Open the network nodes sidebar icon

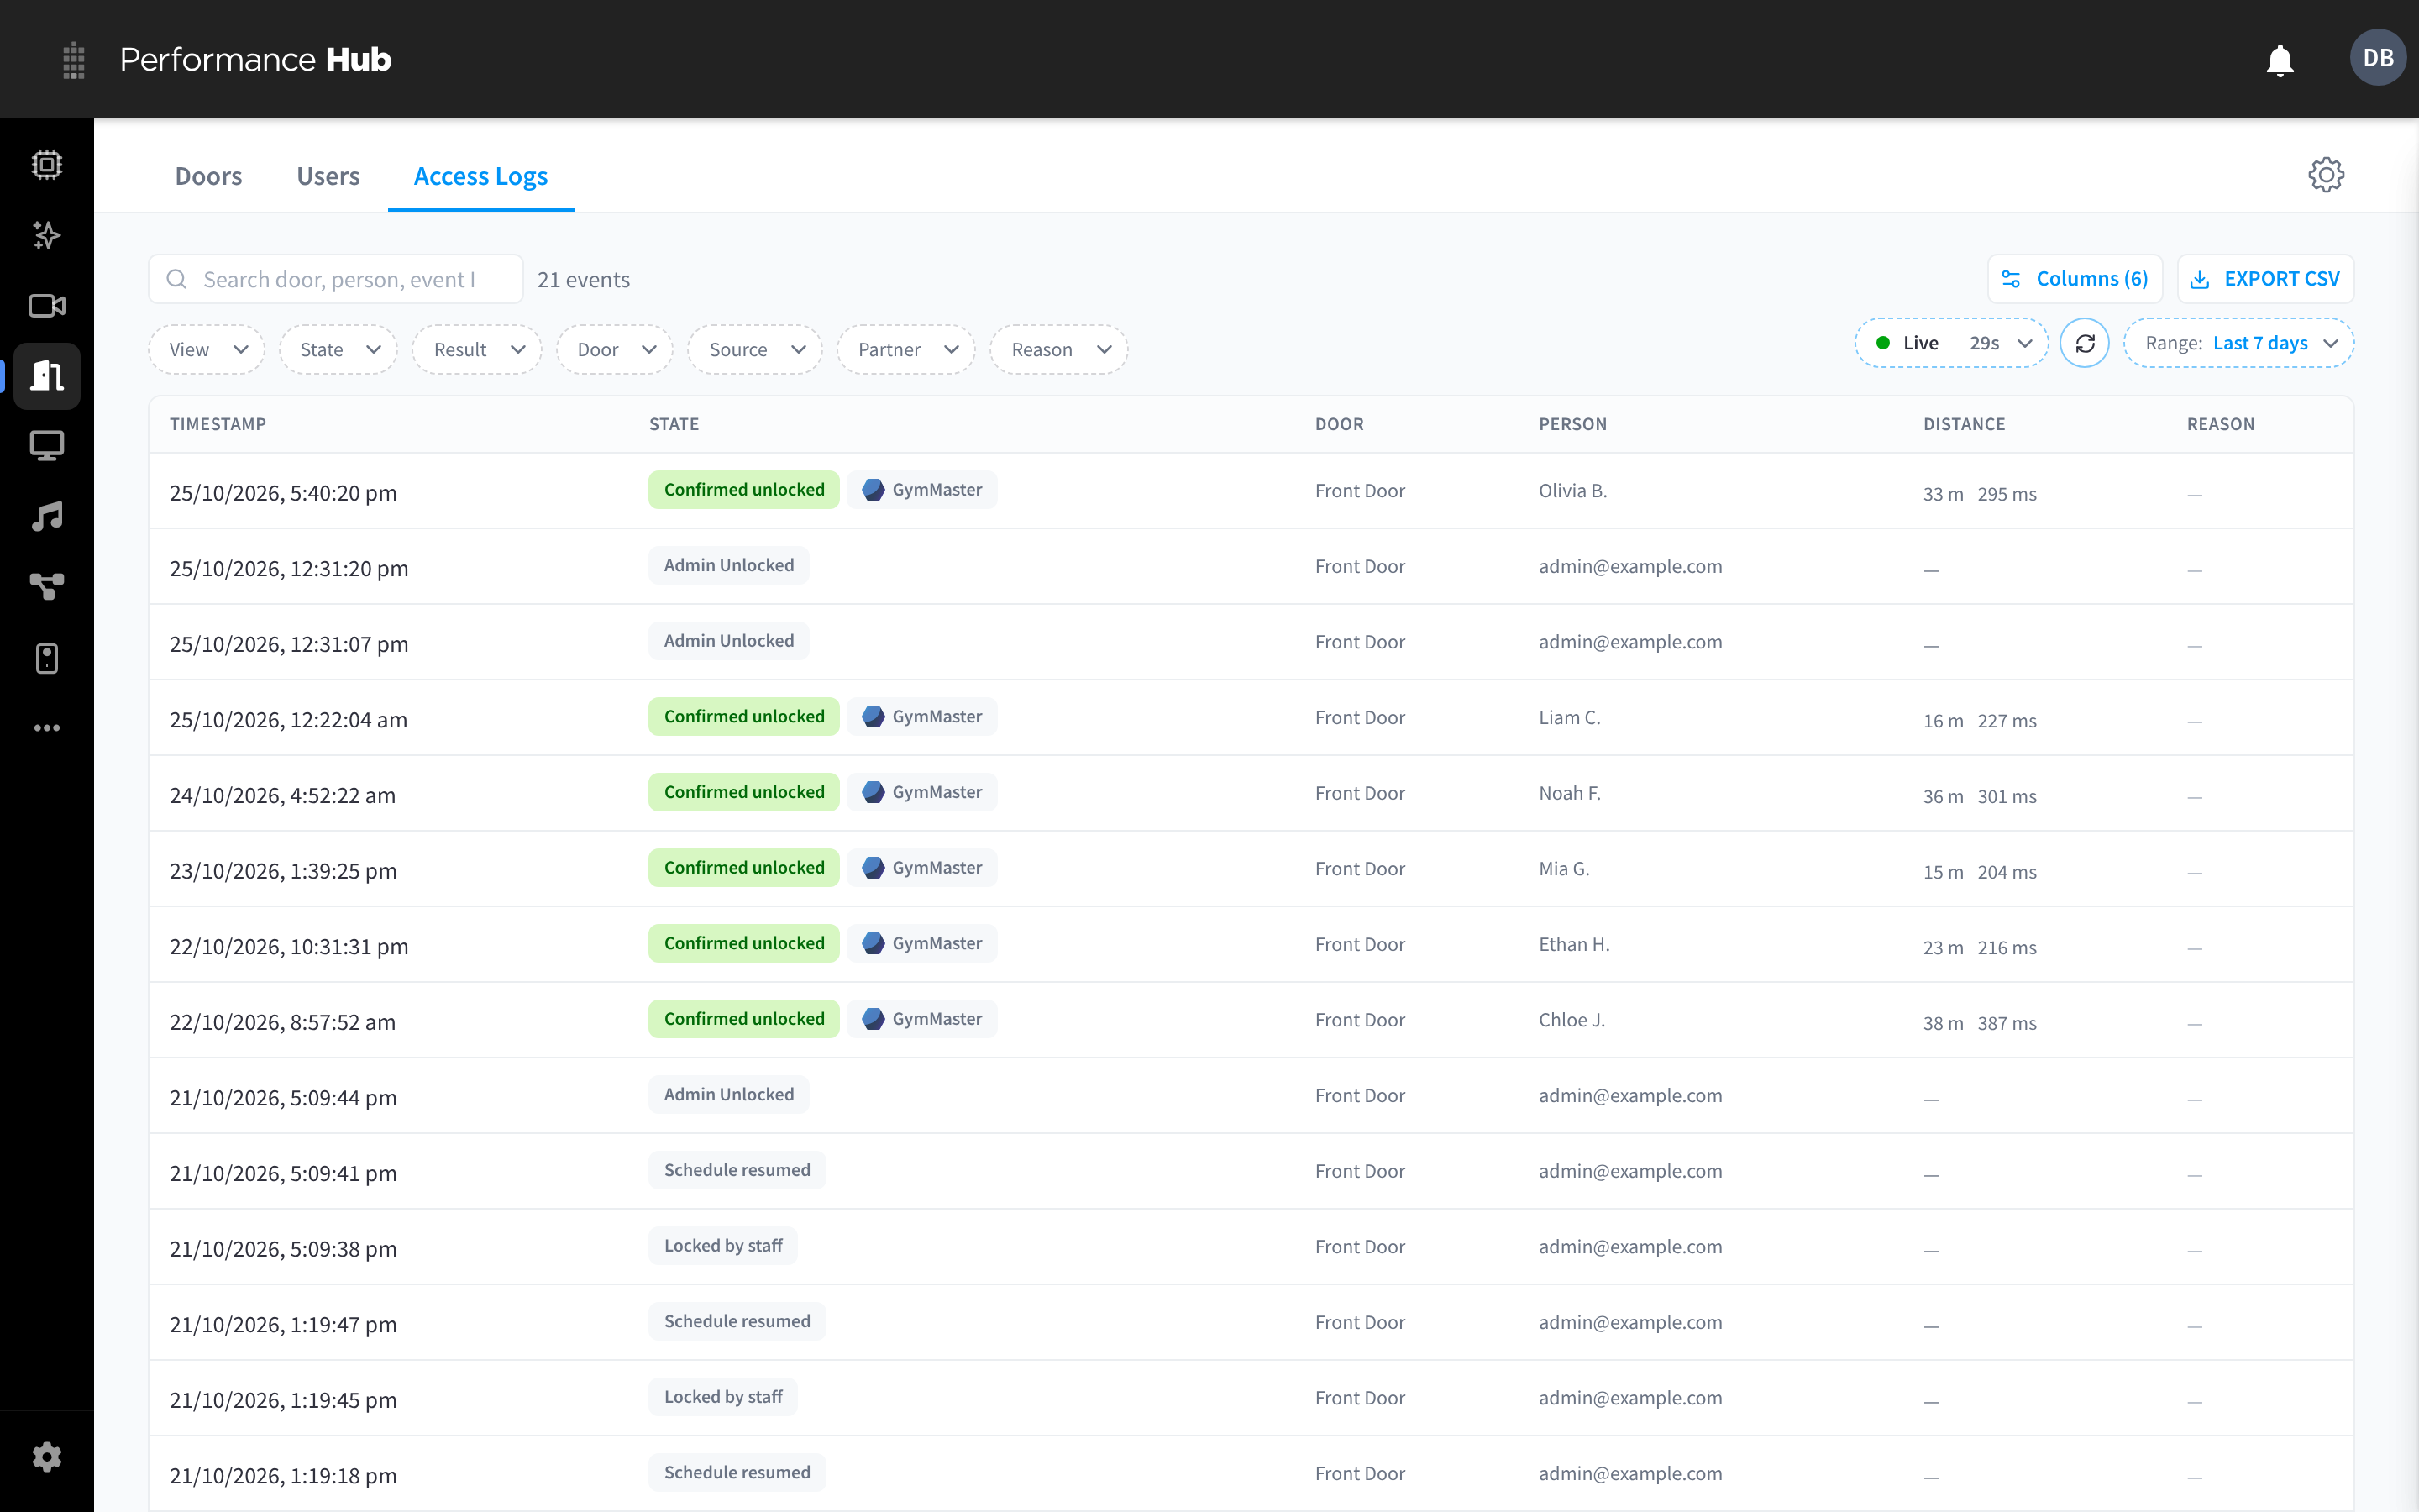tap(47, 587)
